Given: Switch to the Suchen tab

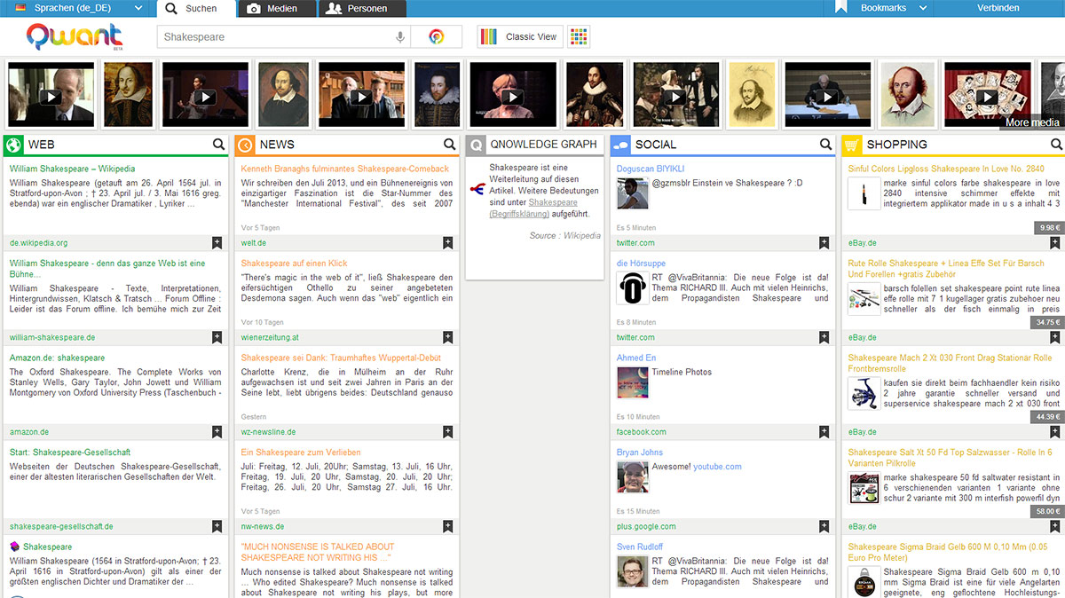Looking at the screenshot, I should point(195,9).
